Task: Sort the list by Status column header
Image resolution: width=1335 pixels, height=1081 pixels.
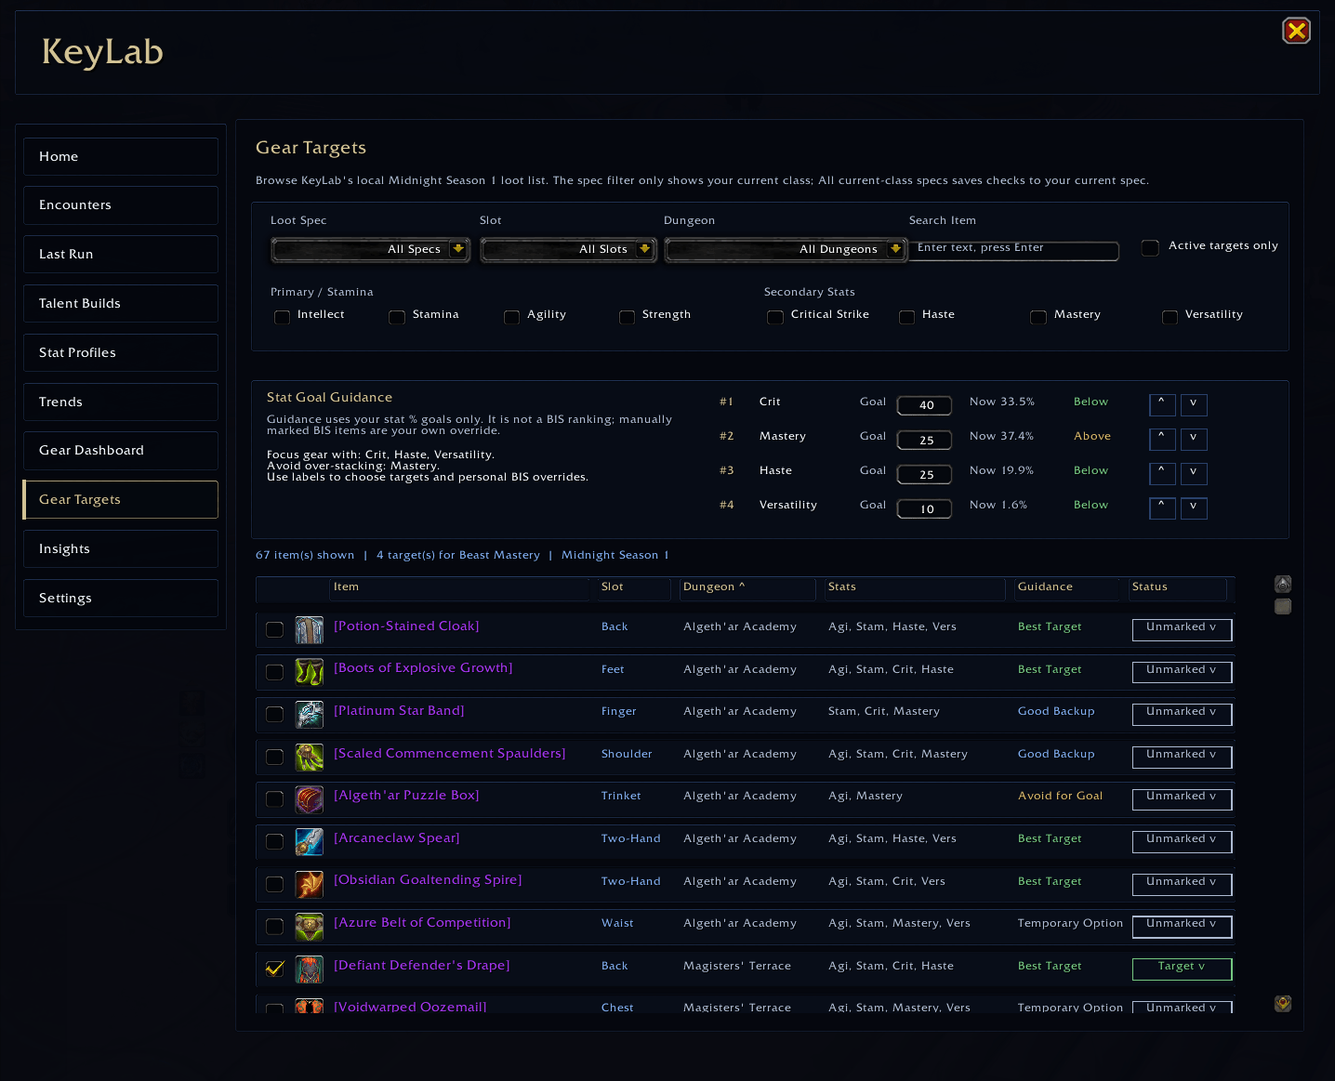Action: point(1178,587)
